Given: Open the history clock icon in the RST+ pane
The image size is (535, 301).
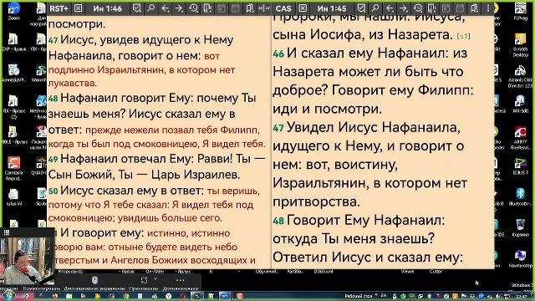Looking at the screenshot, I should pyautogui.click(x=193, y=8).
